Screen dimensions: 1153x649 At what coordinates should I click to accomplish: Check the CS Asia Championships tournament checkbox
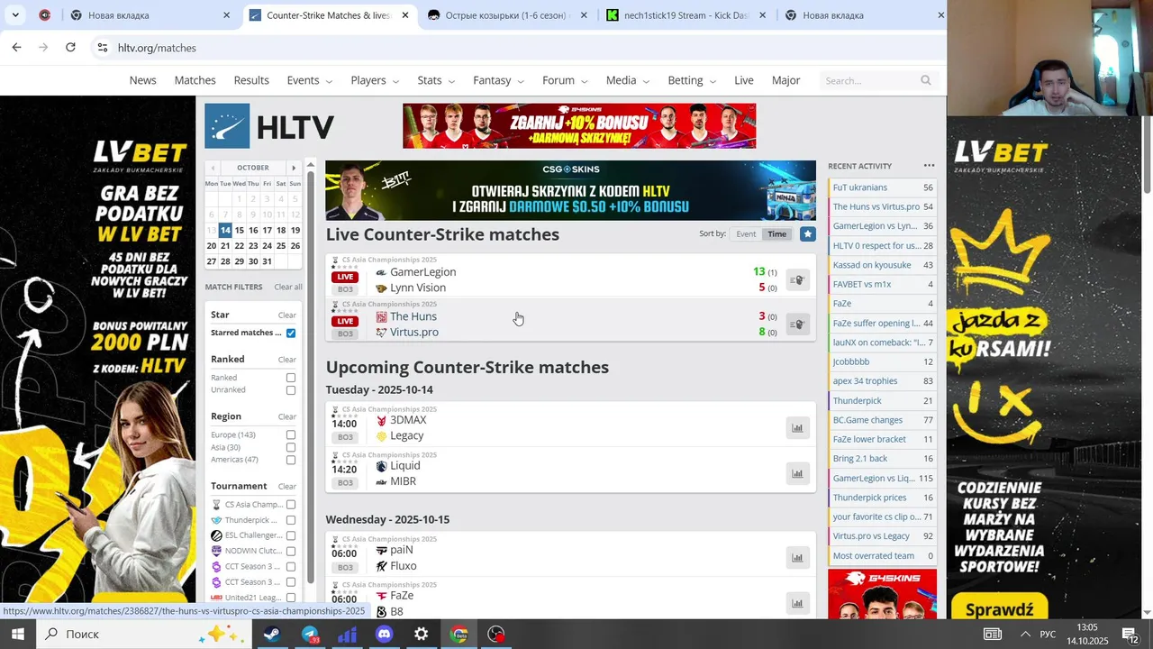coord(291,505)
